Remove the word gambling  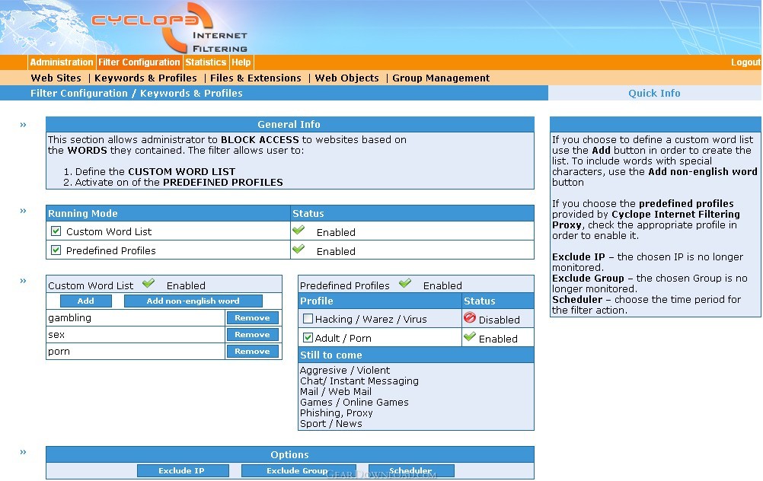(252, 318)
